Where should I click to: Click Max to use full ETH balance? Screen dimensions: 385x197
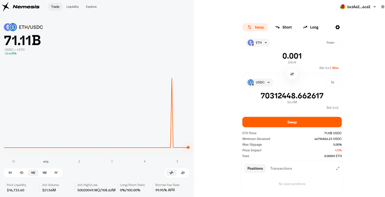(x=335, y=68)
